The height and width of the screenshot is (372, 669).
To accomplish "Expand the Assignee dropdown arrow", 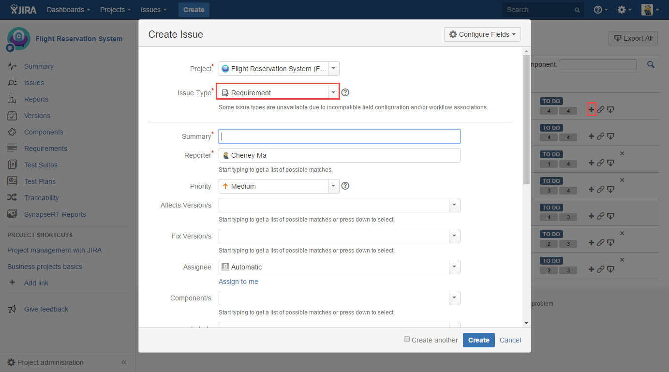I will pos(454,267).
